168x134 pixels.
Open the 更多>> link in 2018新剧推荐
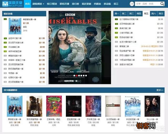[x=160, y=90]
